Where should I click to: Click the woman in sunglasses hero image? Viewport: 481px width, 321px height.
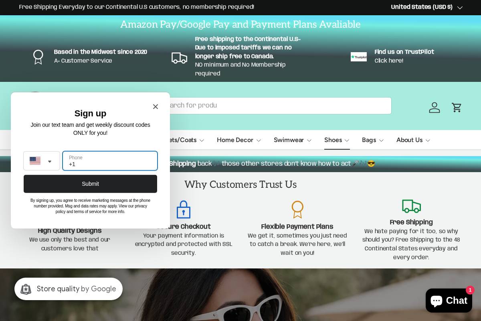[x=240, y=295]
